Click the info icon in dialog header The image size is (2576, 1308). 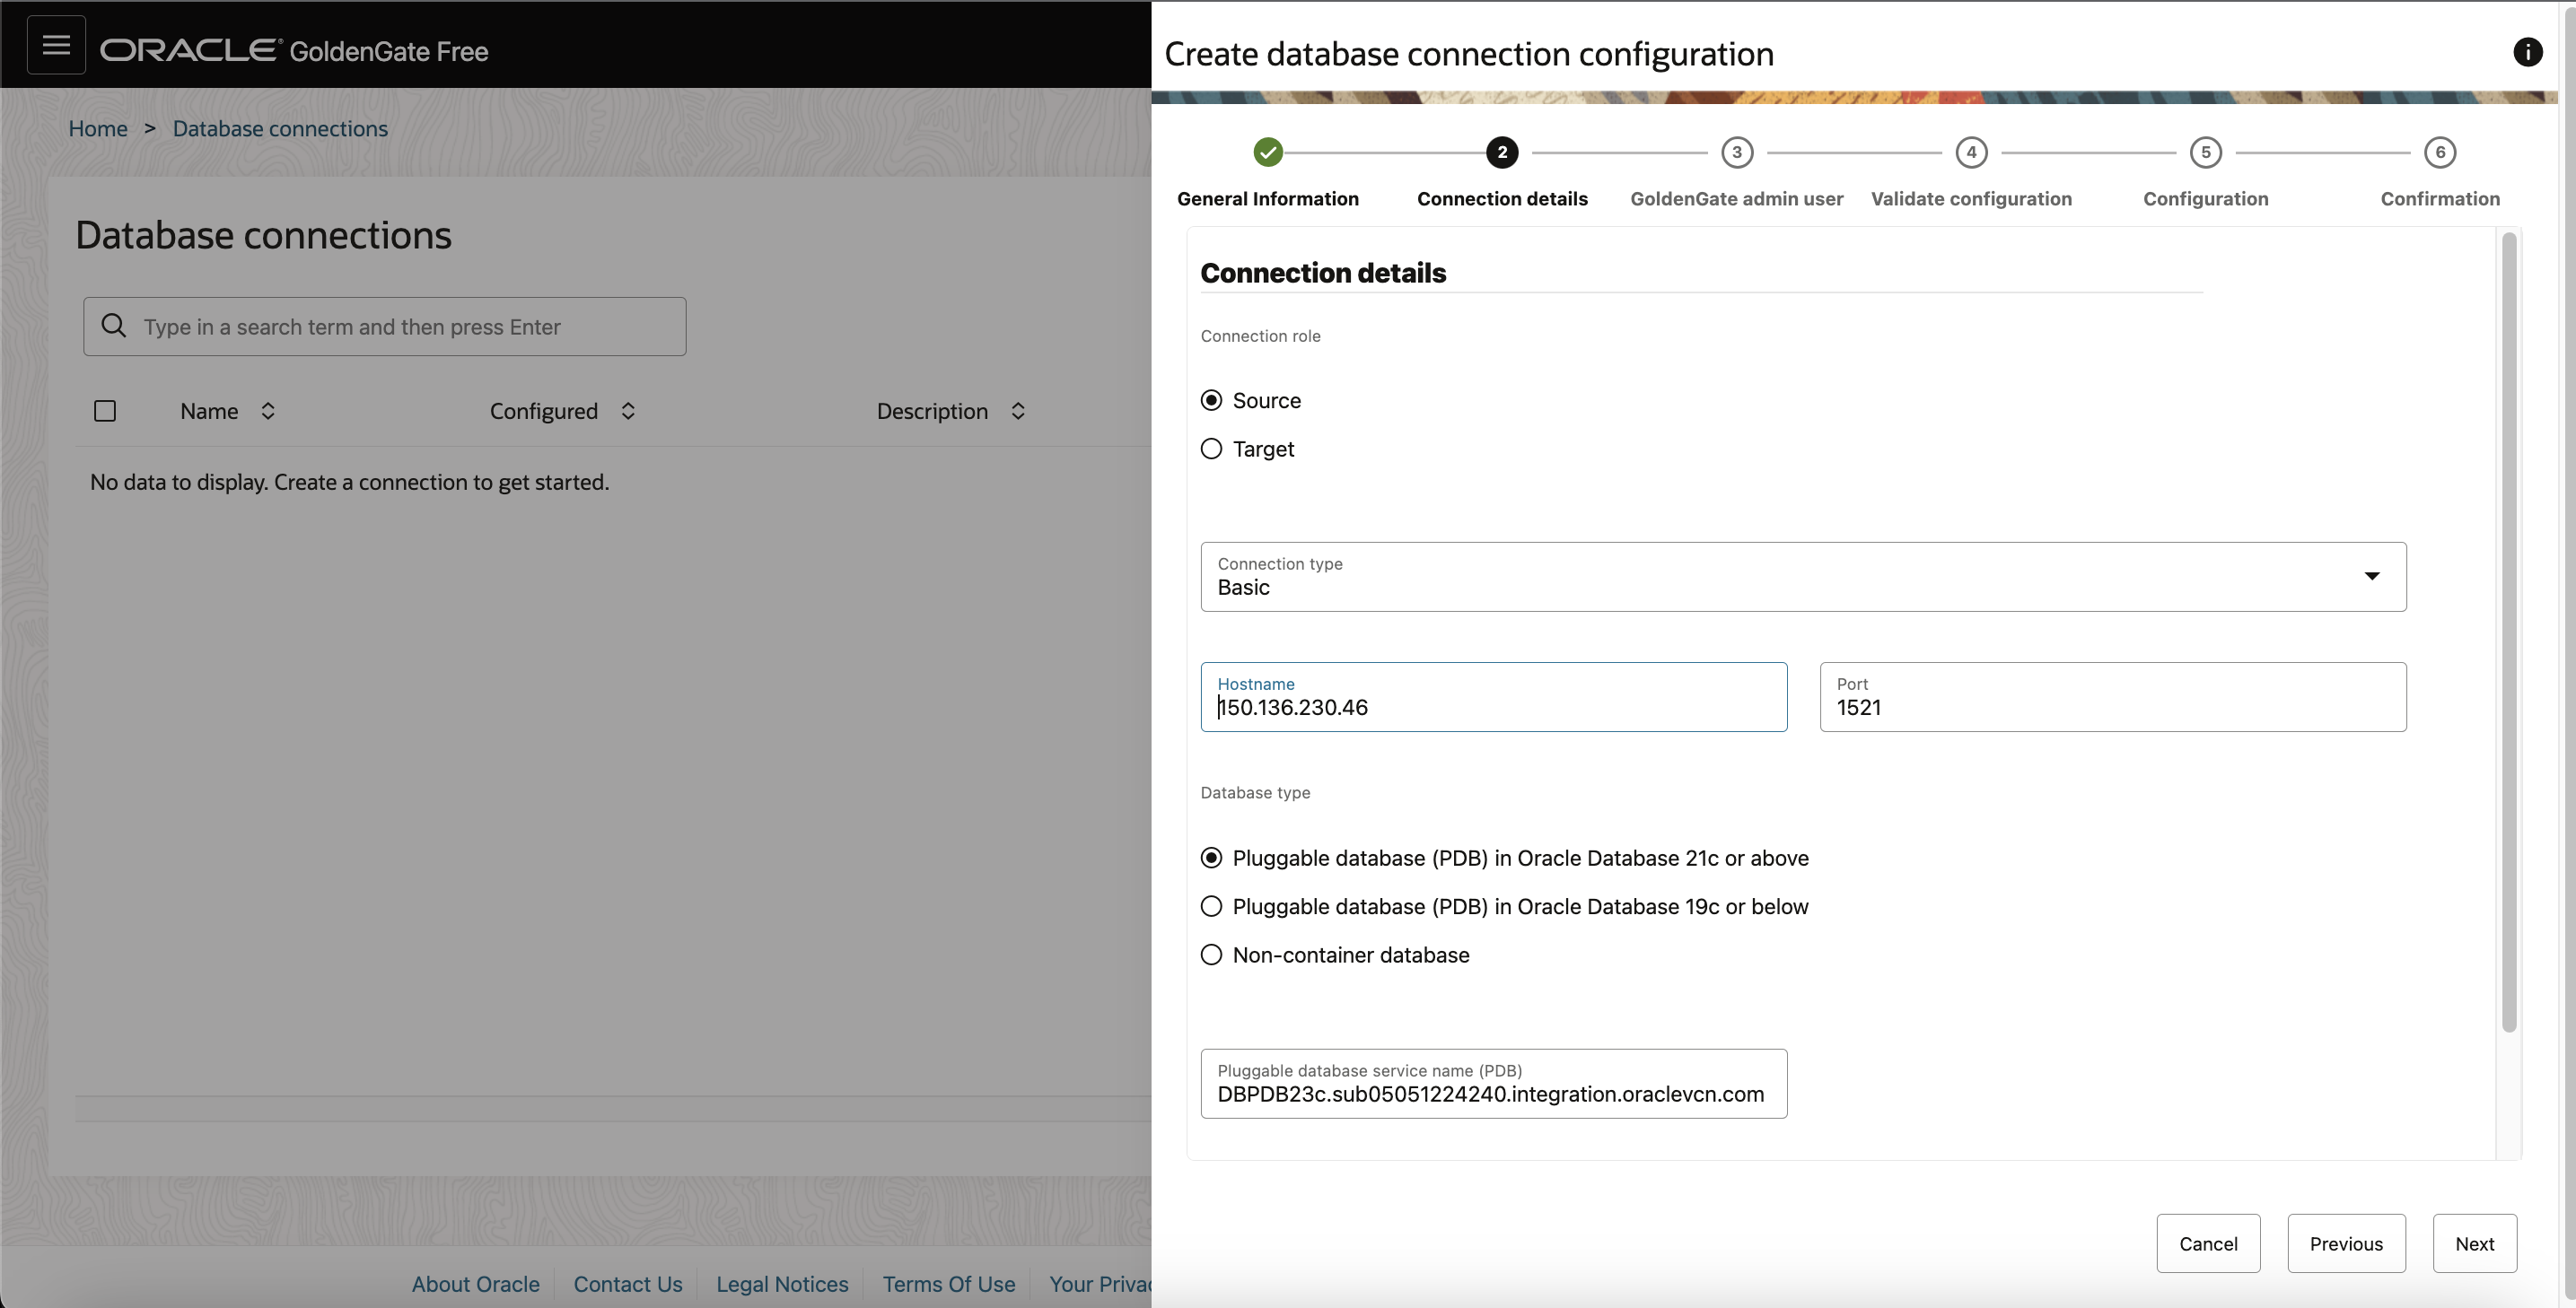(x=2527, y=52)
